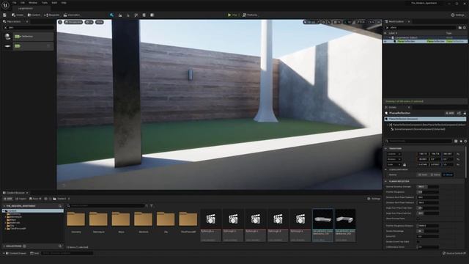Open the Edit menu

[23, 3]
